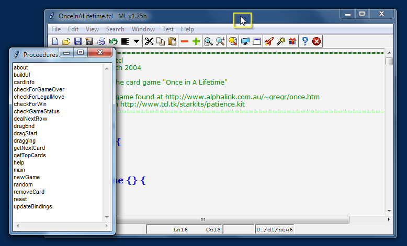This screenshot has height=246, width=407.
Task: Click the Ln16 Col3 status field
Action: click(x=184, y=230)
